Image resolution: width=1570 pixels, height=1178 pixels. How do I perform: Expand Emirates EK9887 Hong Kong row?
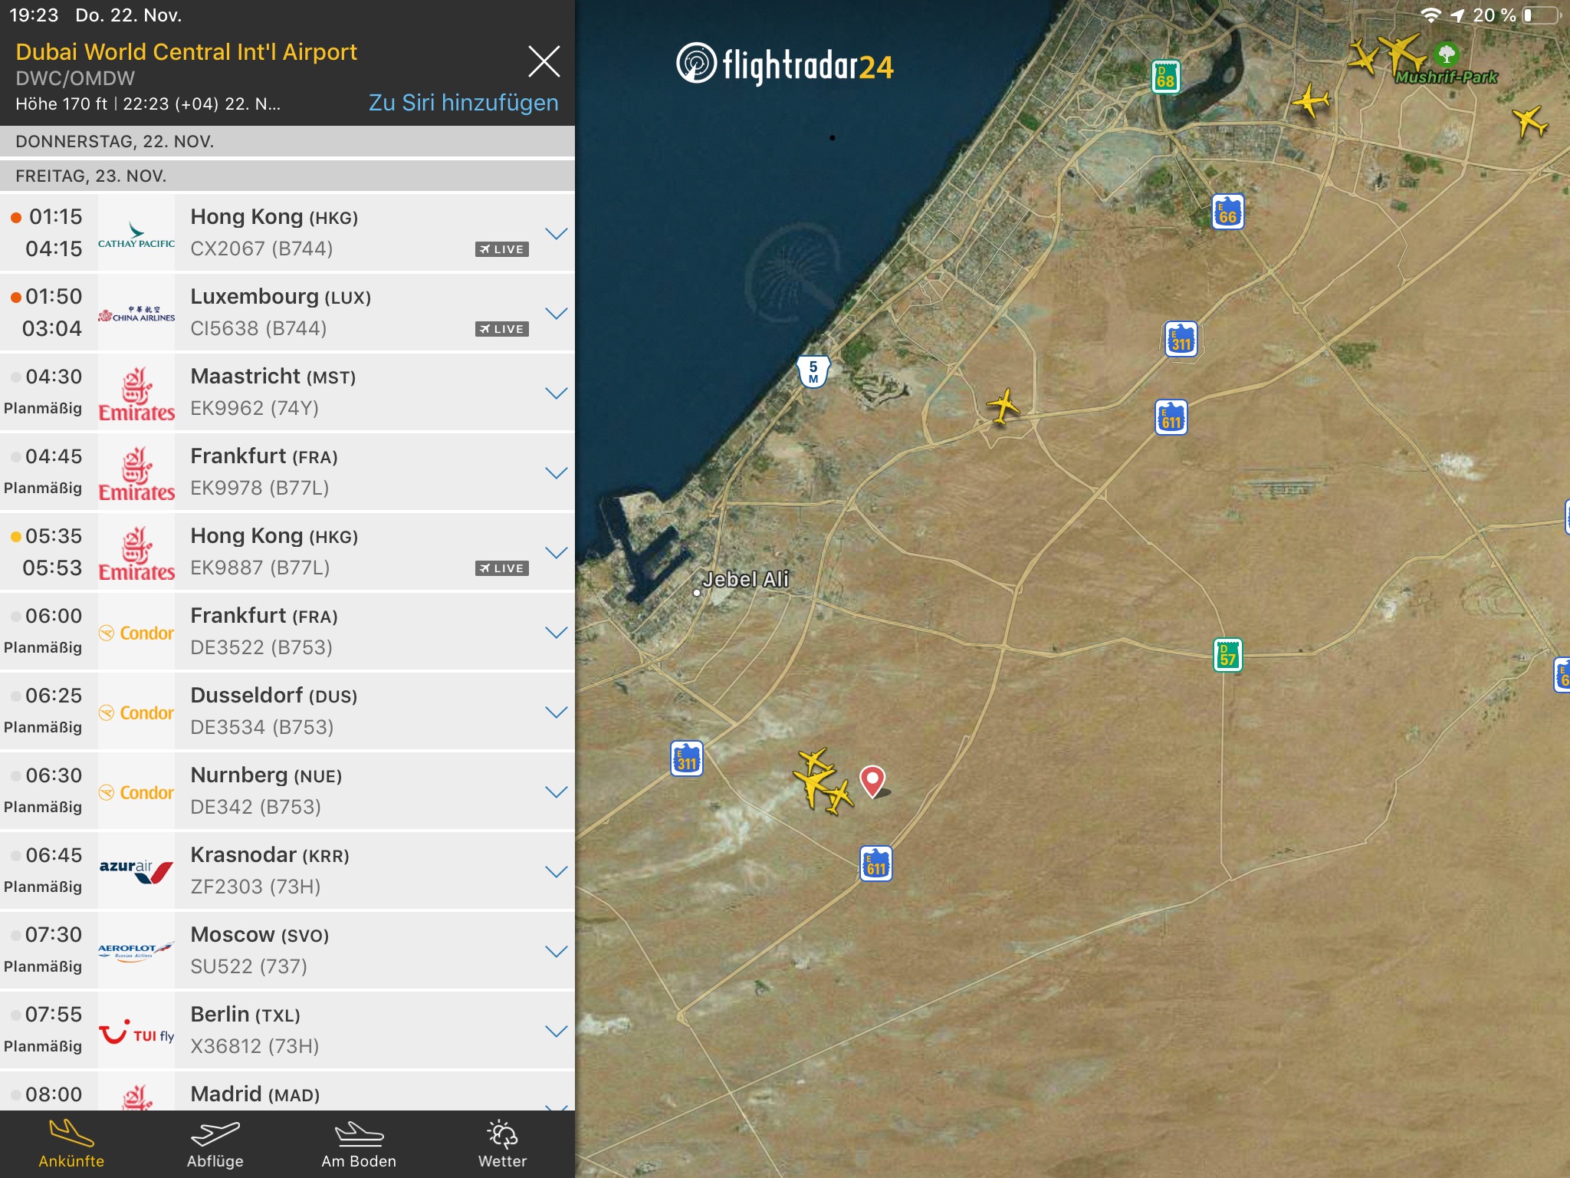pos(556,552)
